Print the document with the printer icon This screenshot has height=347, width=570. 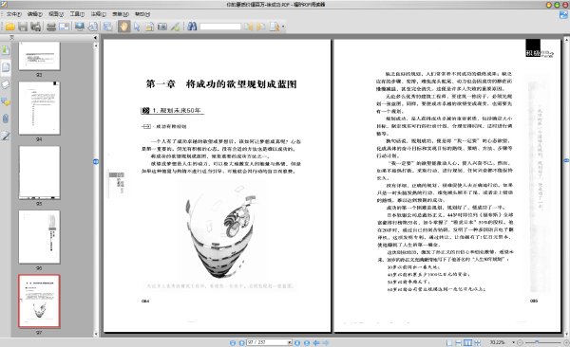tap(51, 27)
